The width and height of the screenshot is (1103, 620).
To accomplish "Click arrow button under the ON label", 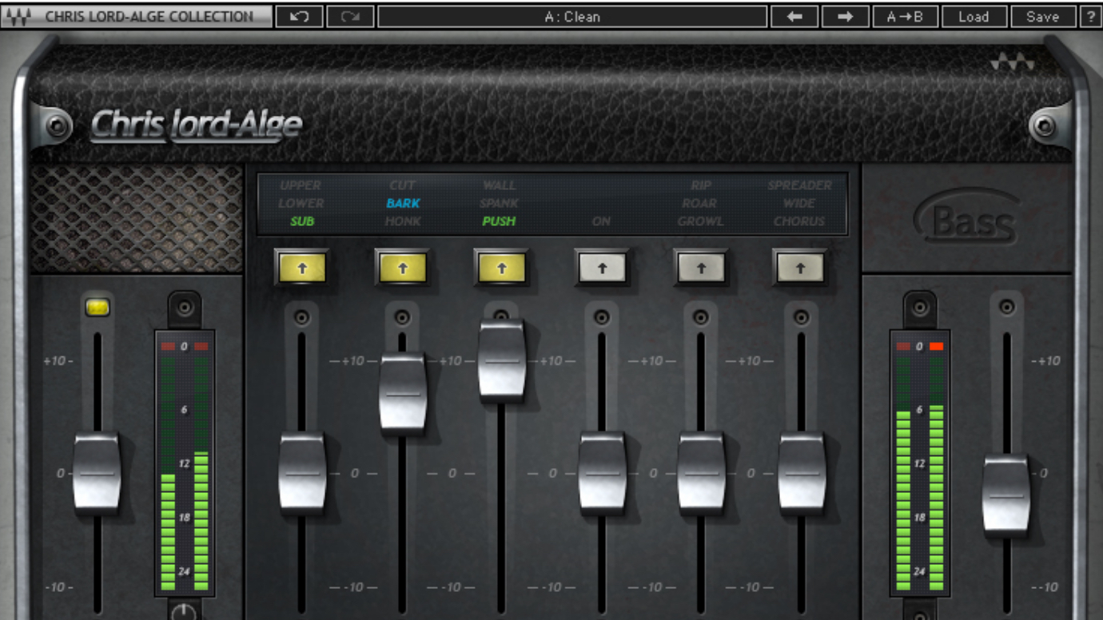I will click(x=601, y=268).
